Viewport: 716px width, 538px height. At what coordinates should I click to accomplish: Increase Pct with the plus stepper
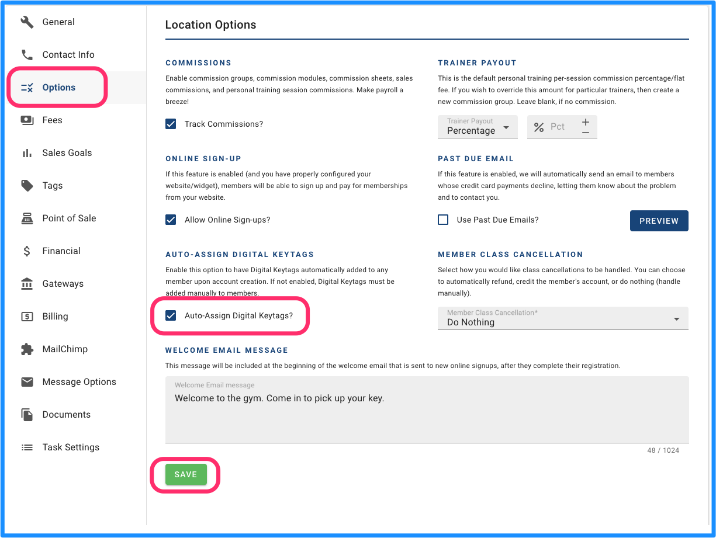pos(586,122)
